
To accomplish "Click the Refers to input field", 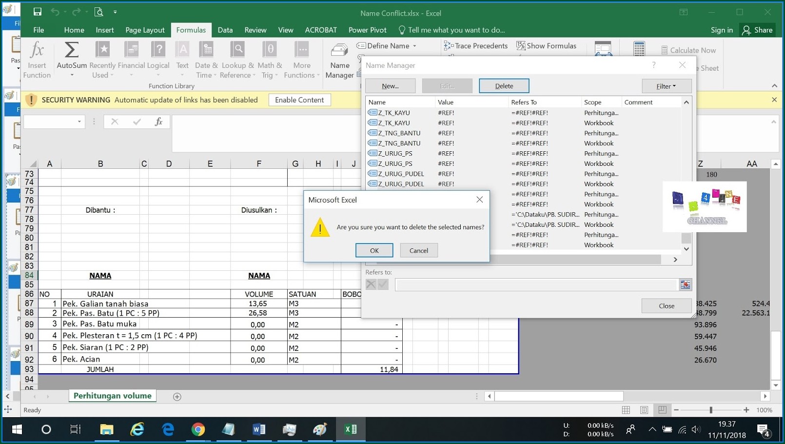I will (536, 285).
